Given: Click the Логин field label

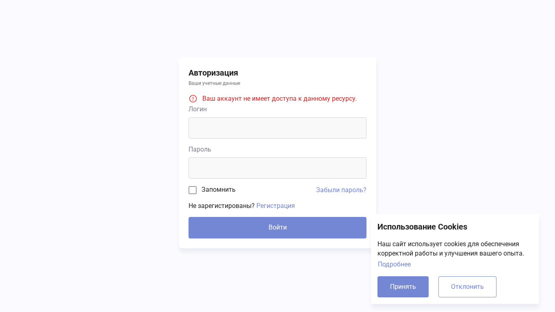Looking at the screenshot, I should [x=197, y=109].
